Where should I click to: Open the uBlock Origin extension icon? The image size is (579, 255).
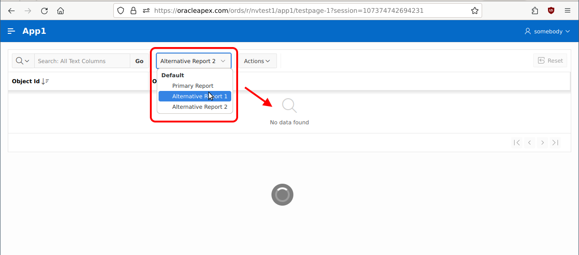551,11
